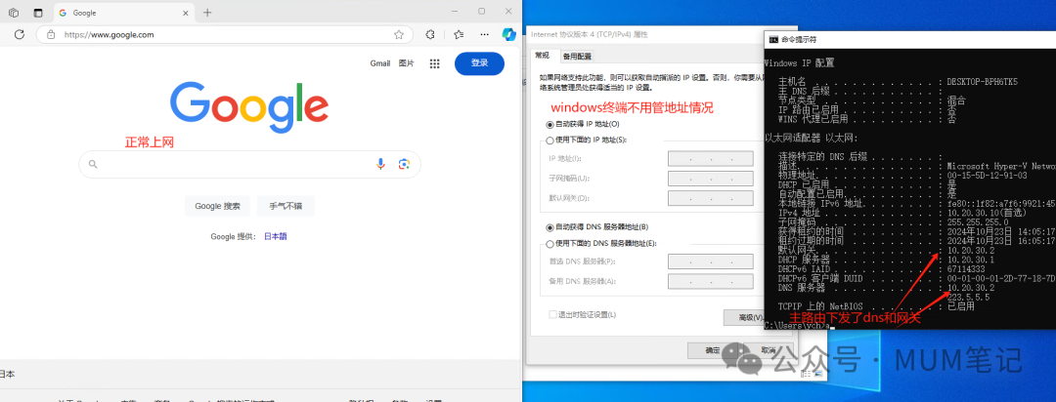
Task: Start voice search with microphone icon
Action: tap(381, 164)
